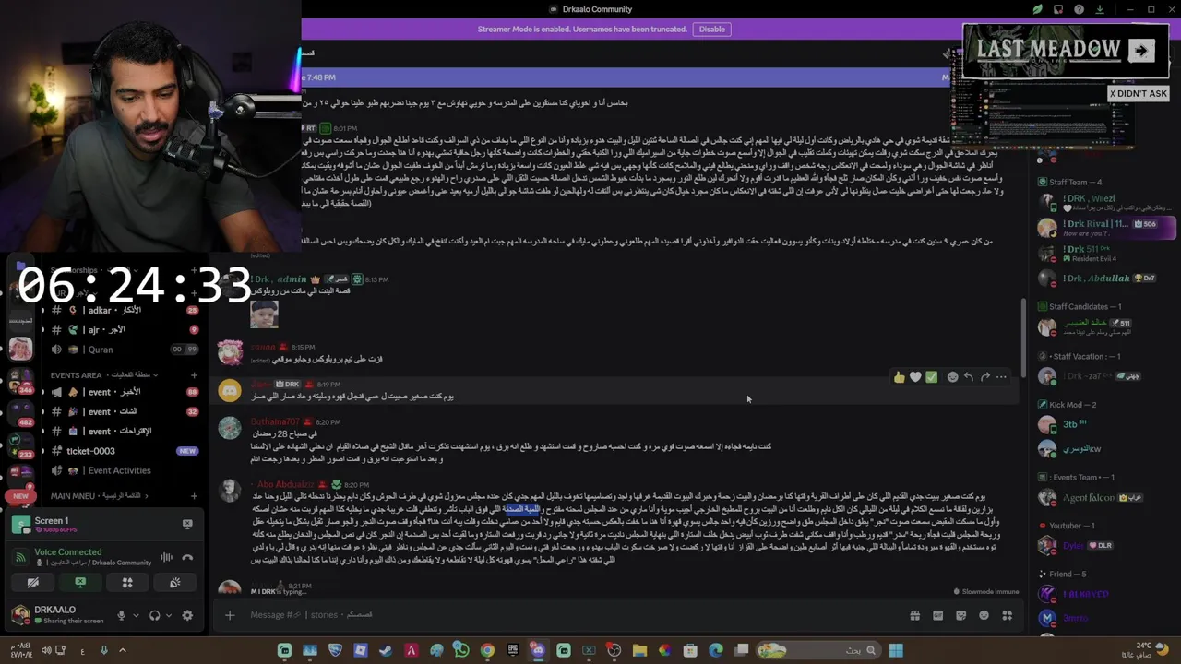
Task: Click the message attachment plus button
Action: tap(230, 615)
